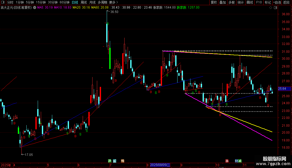Click the orange 榜 event marker

[122, 161]
